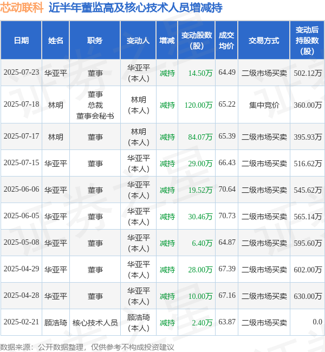Image resolution: width=325 pixels, height=352 pixels.
Task: Click the share change 30.46万
Action: (x=200, y=217)
